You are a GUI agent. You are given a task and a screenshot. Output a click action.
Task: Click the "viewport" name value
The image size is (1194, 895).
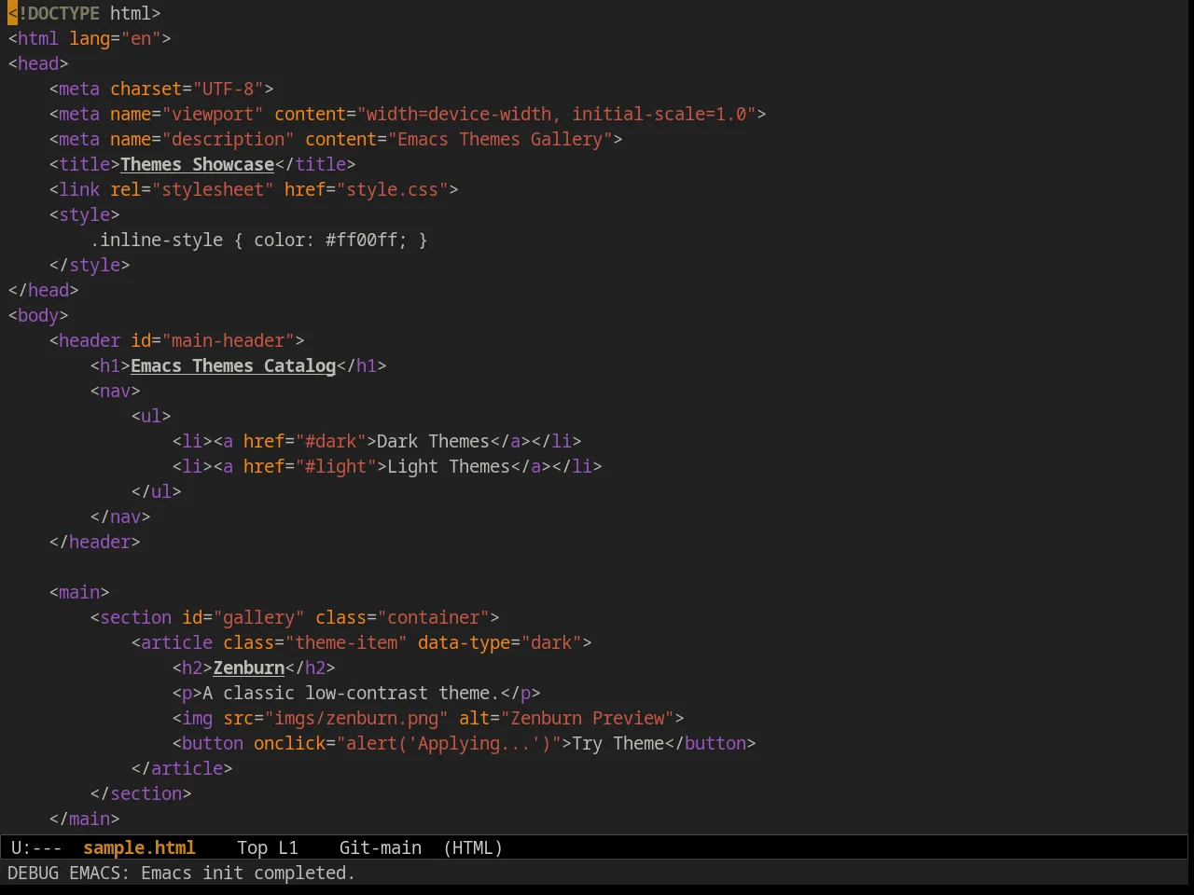[213, 114]
